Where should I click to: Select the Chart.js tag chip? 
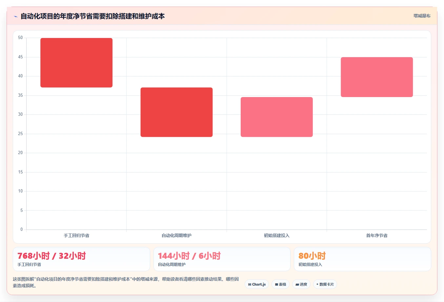[257, 284]
